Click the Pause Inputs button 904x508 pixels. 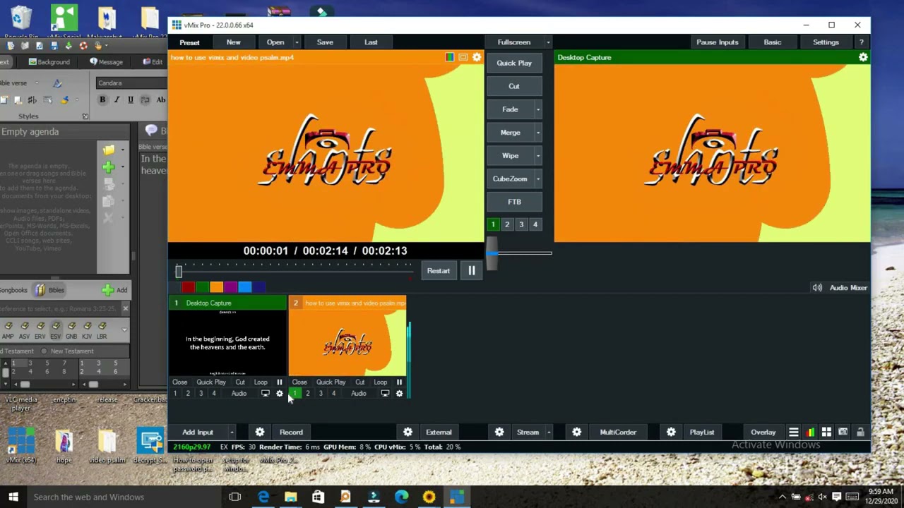pos(718,42)
